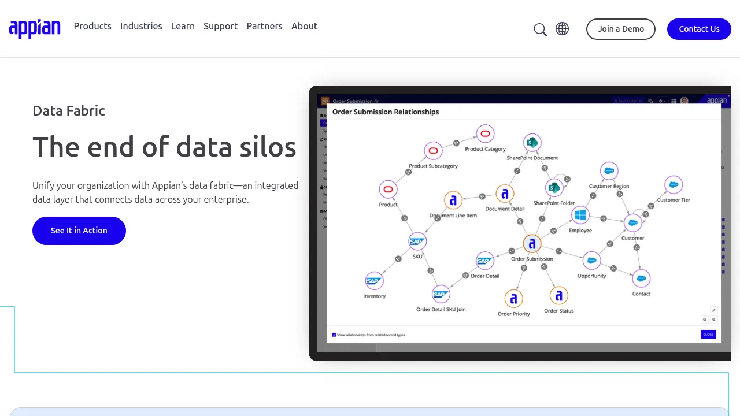Click the SharePoint Folder node icon
The width and height of the screenshot is (740, 416).
point(554,188)
